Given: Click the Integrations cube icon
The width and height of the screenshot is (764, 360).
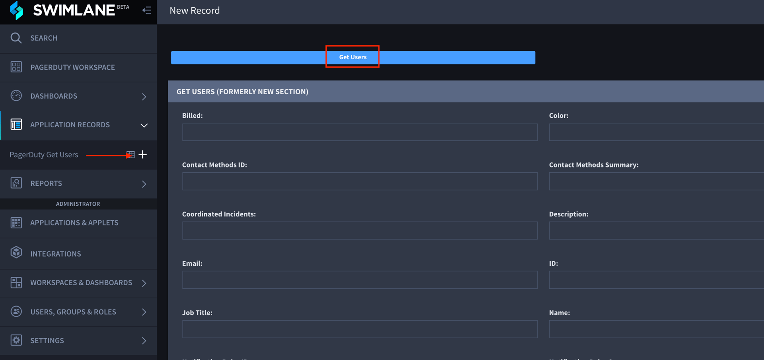Looking at the screenshot, I should (16, 253).
